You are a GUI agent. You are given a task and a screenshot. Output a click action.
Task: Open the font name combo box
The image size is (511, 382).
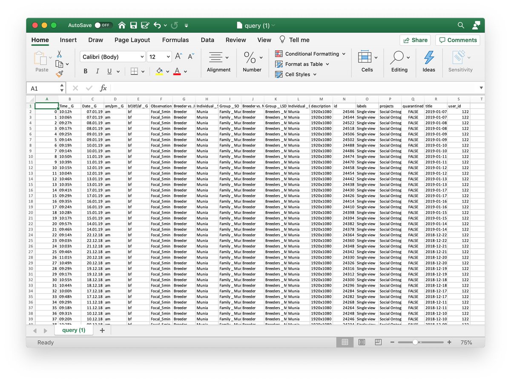pyautogui.click(x=112, y=57)
